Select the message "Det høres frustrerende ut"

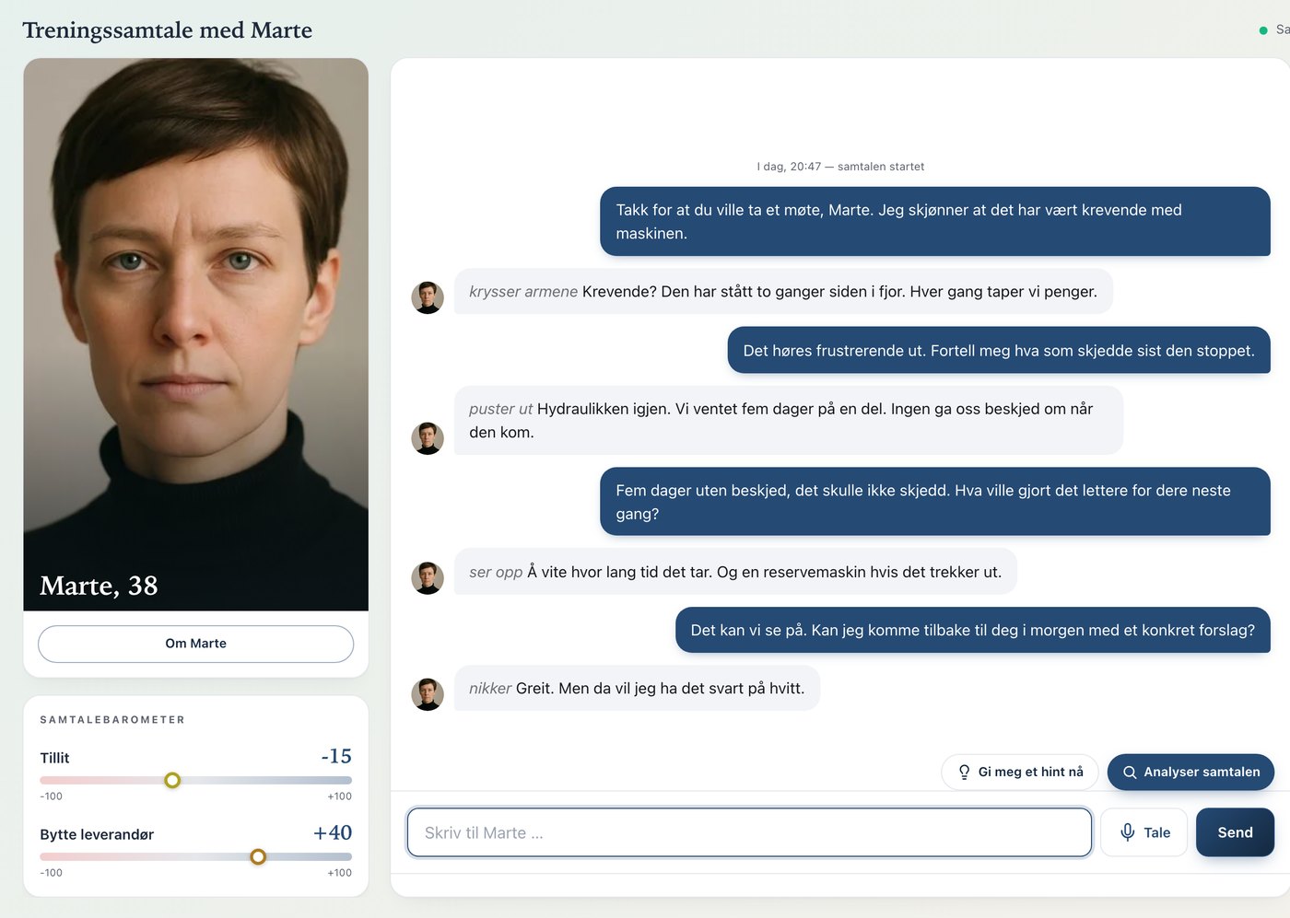pos(999,351)
